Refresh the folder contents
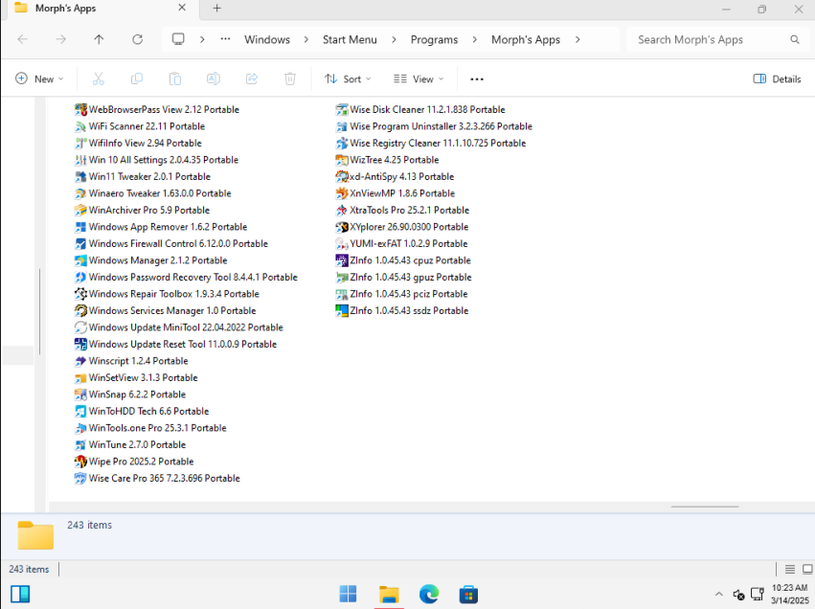The width and height of the screenshot is (815, 609). 137,39
